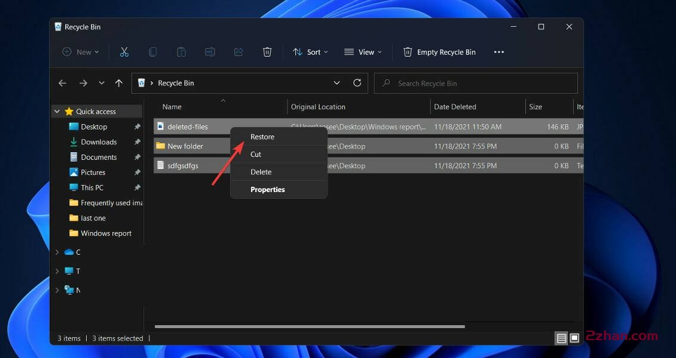Click the Cut scissors icon in toolbar
The width and height of the screenshot is (676, 358).
pyautogui.click(x=124, y=52)
